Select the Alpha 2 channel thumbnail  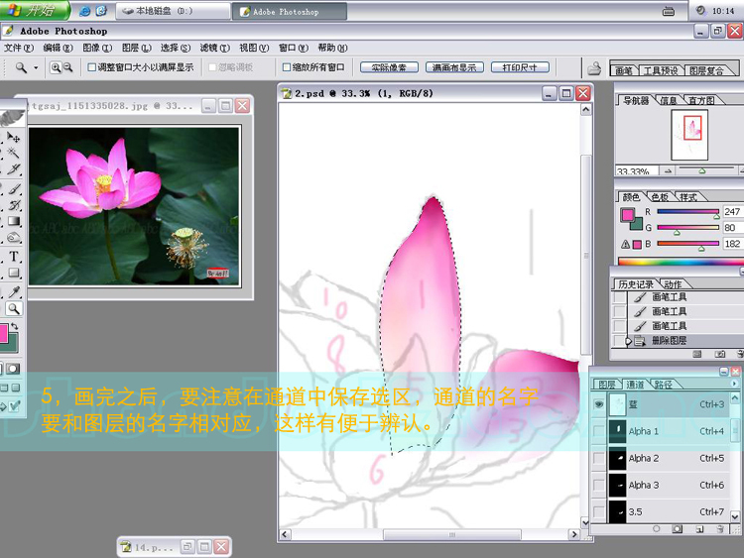[617, 459]
